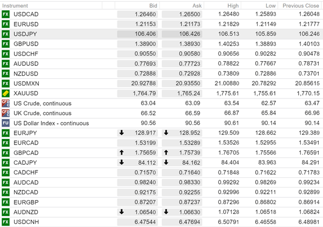Click the gold bar icon beside XAUUSD
The image size is (323, 227).
tap(6, 93)
